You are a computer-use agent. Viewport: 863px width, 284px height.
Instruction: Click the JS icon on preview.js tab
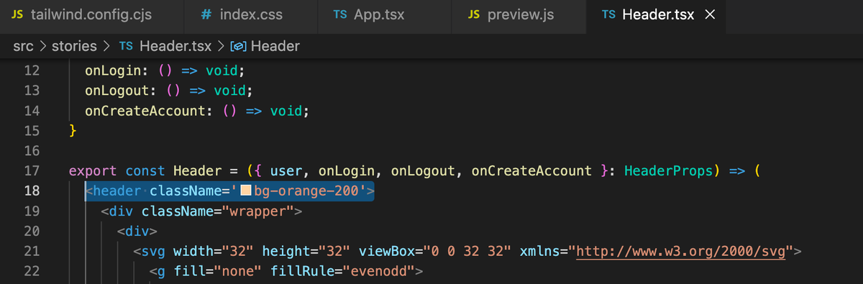coord(474,15)
